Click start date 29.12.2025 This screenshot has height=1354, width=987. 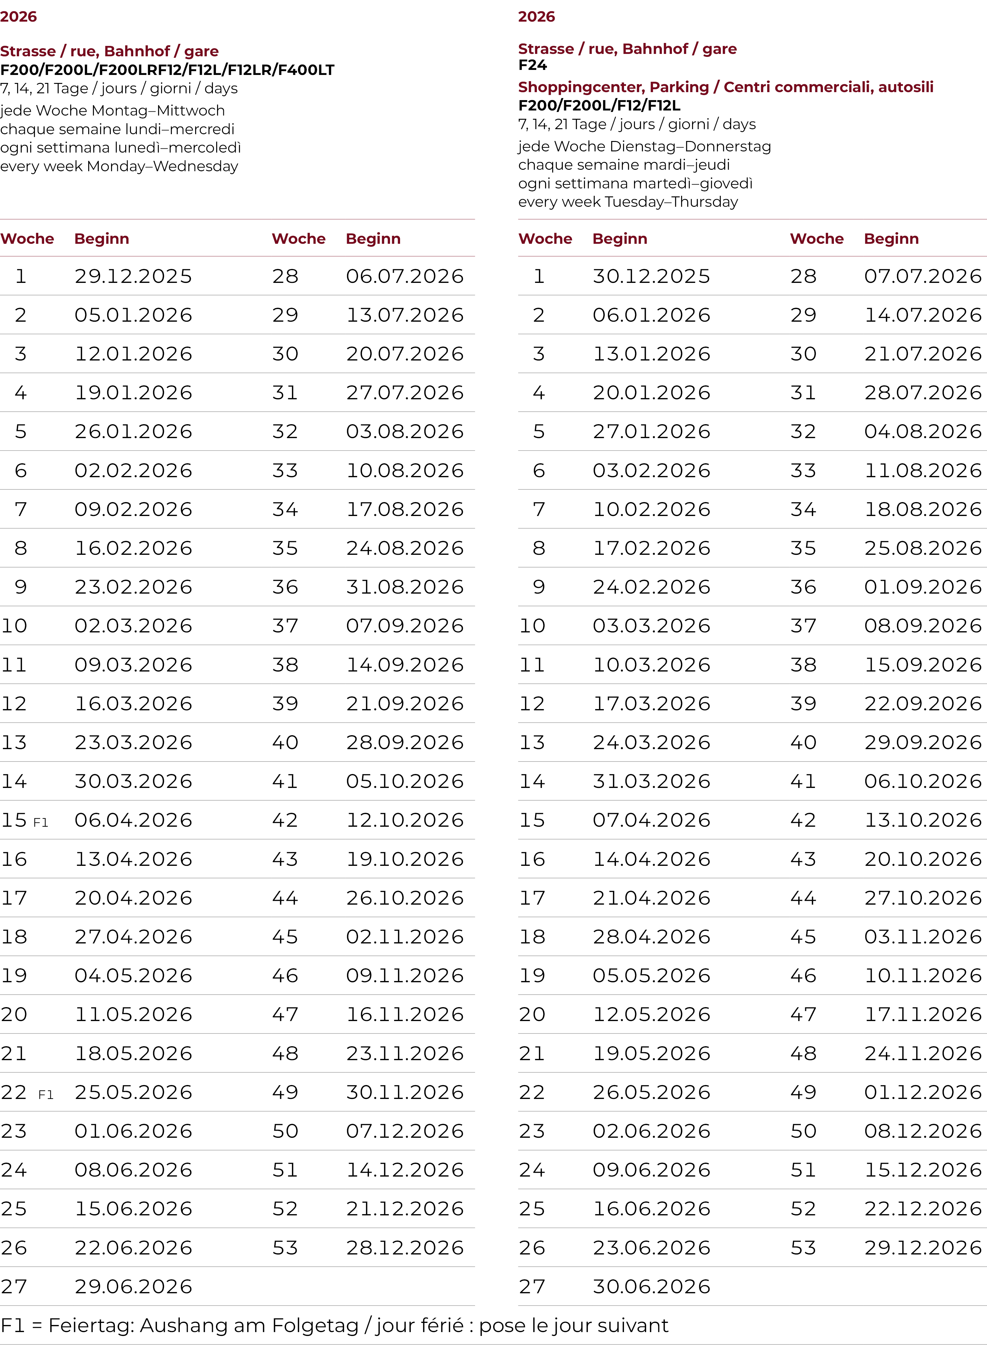(x=133, y=276)
